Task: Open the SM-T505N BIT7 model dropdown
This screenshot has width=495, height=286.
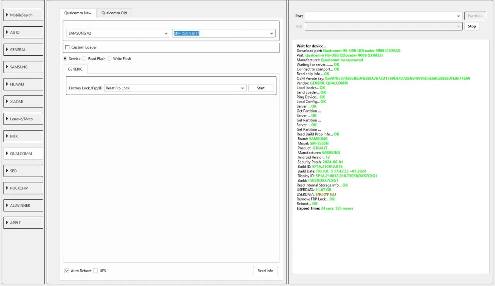Action: tap(224, 33)
